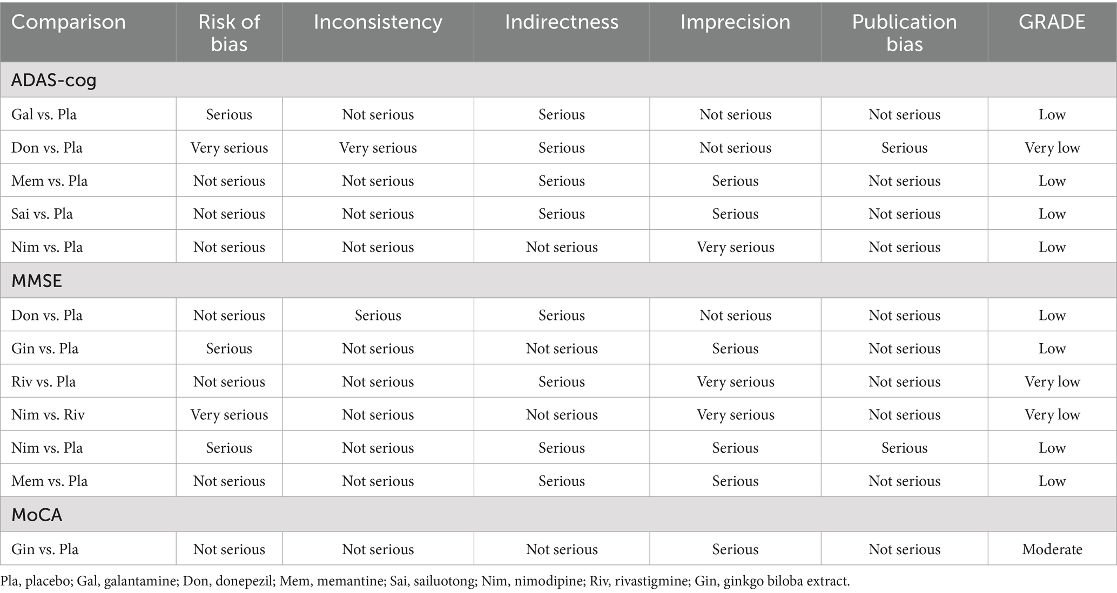Click Indirectness cell for Sai vs. Pla
This screenshot has width=1117, height=593.
tap(561, 214)
